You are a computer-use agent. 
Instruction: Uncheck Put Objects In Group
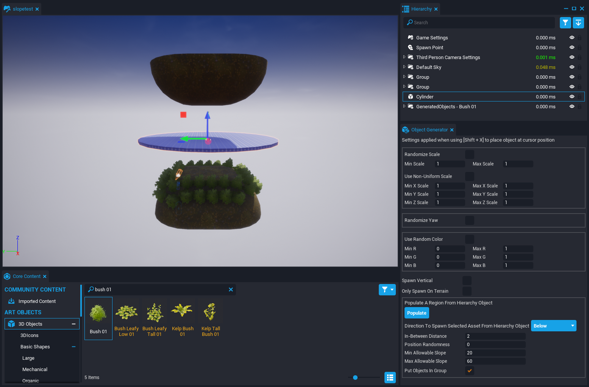(469, 371)
